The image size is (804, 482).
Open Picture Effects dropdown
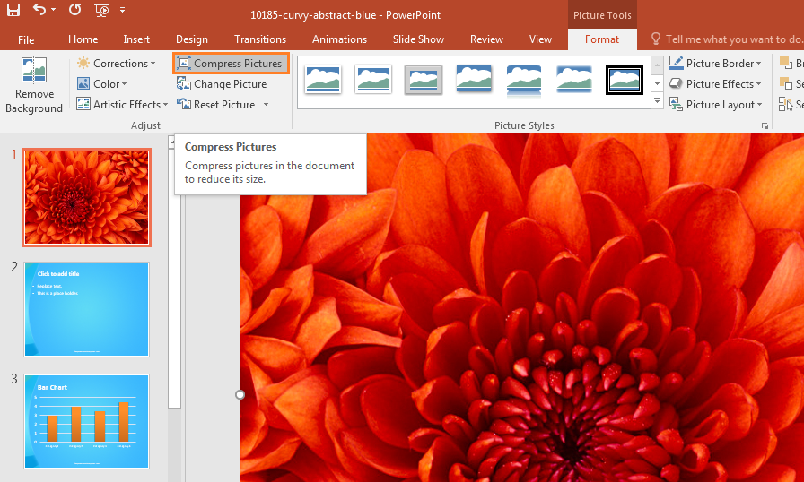point(715,84)
